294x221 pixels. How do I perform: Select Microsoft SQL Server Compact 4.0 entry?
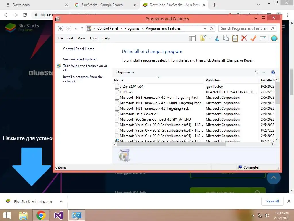point(155,119)
